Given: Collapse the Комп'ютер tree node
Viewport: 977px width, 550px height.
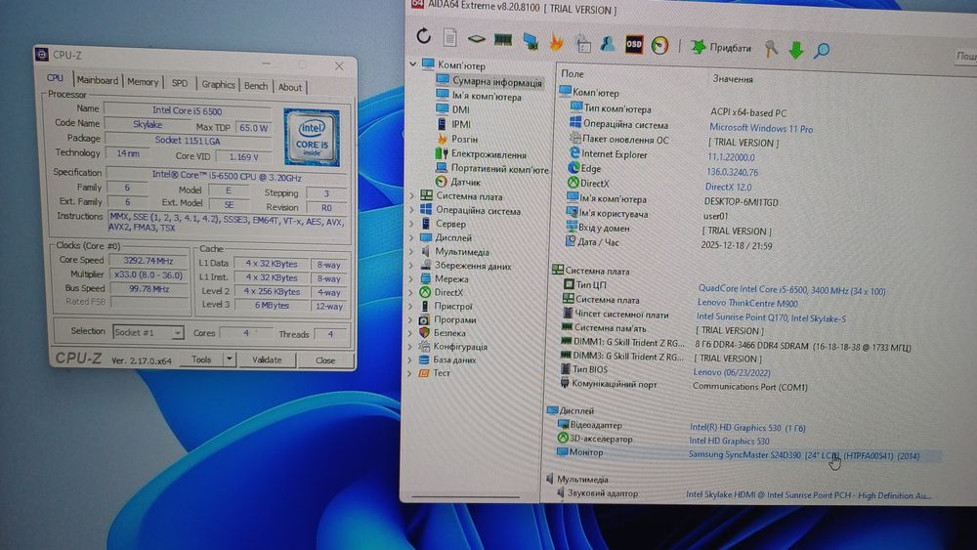Looking at the screenshot, I should click(x=412, y=63).
